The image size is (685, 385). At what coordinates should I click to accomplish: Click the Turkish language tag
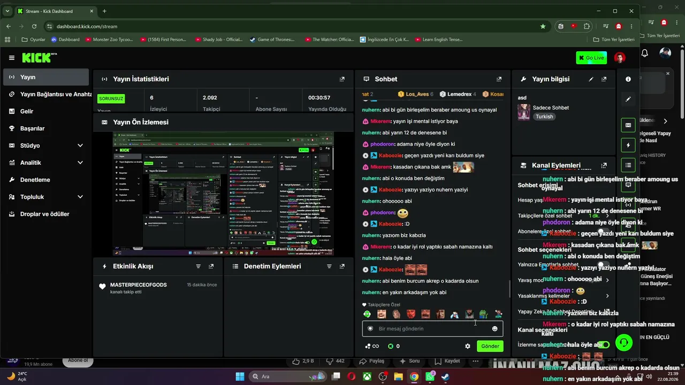point(544,117)
